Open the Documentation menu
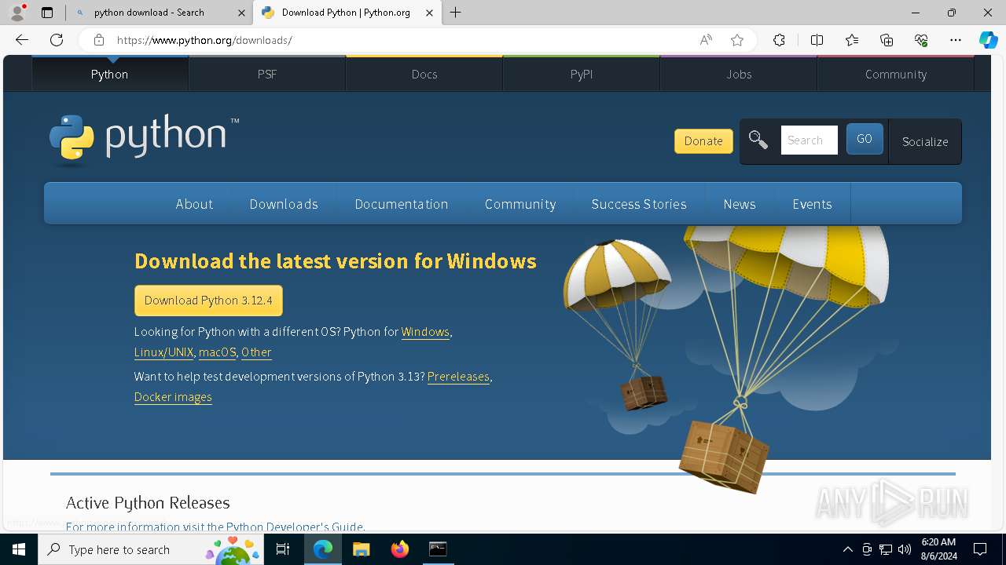The image size is (1006, 565). (x=402, y=204)
